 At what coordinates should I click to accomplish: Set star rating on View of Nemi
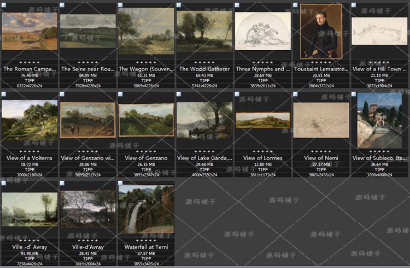tap(321, 151)
